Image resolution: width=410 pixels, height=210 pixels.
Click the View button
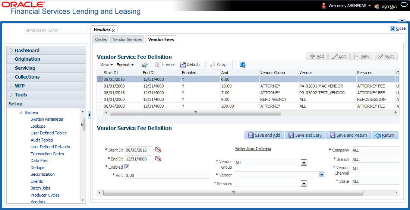(x=362, y=56)
